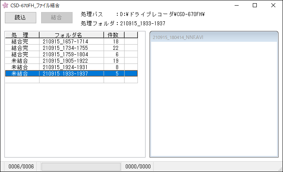Click count 5 in the highlighted row
Viewport: 283px width, 172px height.
(x=117, y=74)
